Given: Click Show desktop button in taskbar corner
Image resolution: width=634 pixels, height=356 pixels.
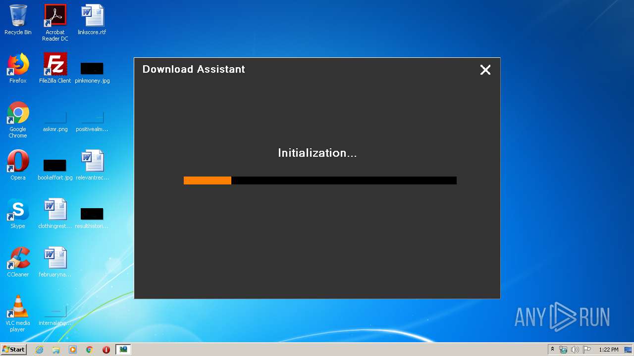Looking at the screenshot, I should (629, 350).
